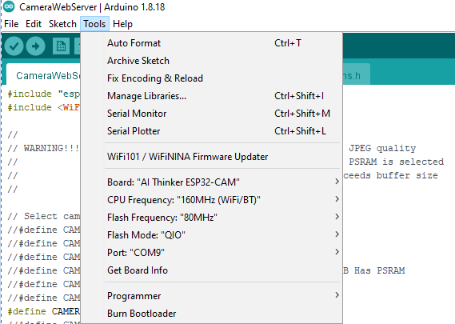This screenshot has height=324, width=455.
Task: Close the open Tools menu
Action: coord(94,24)
